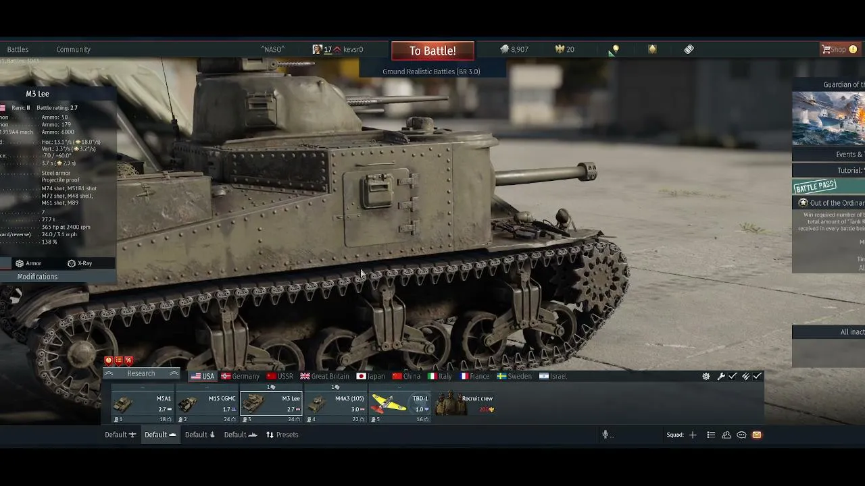
Task: Toggle the Armor view mode
Action: pos(28,263)
